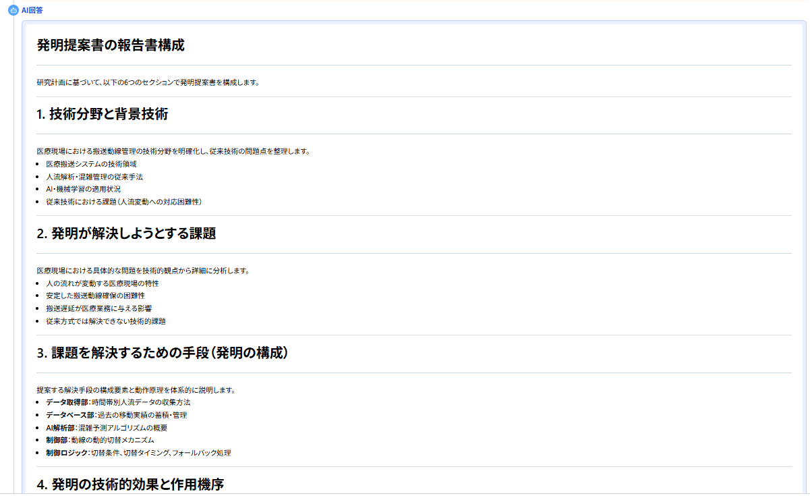The image size is (810, 496).
Task: Click the AI回答 label text
Action: [x=32, y=10]
